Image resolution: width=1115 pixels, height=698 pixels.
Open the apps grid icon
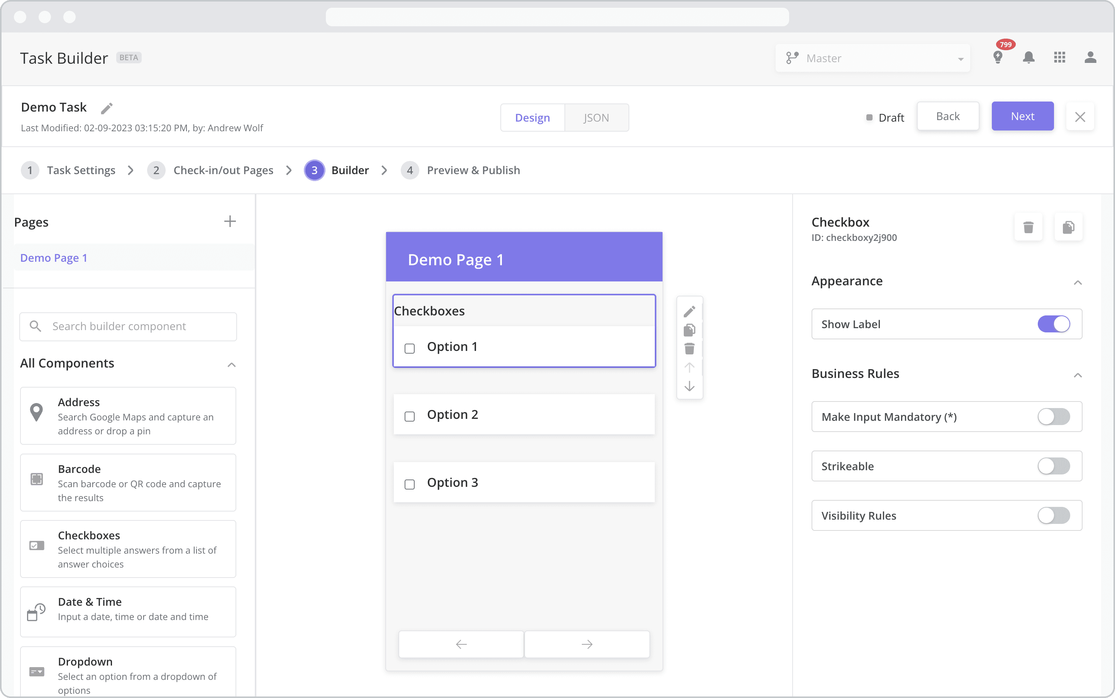point(1059,57)
